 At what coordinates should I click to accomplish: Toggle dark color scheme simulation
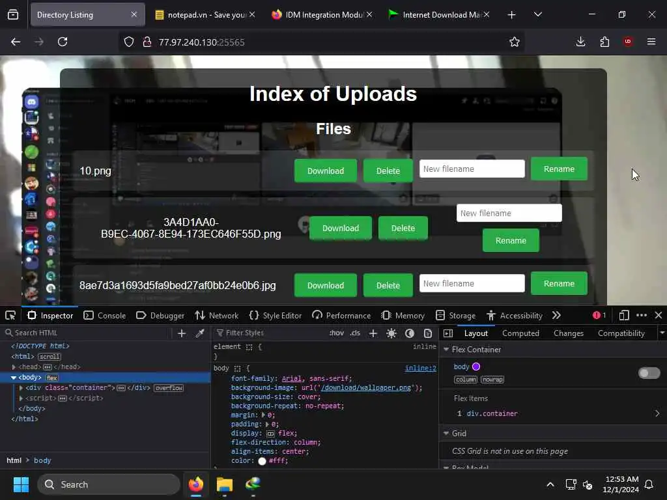point(410,333)
